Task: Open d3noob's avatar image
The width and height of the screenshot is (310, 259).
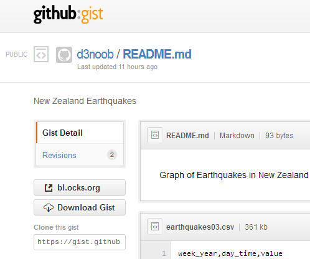Action: (64, 55)
